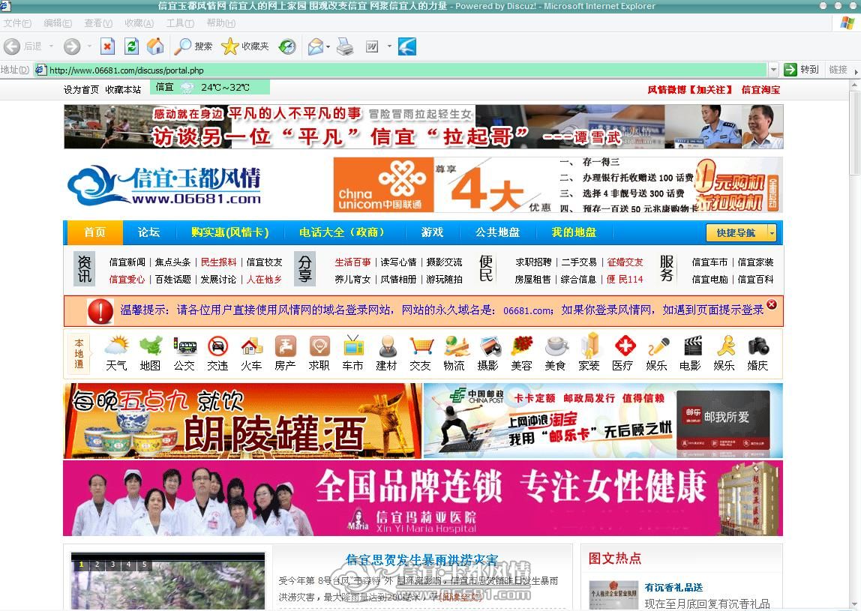The height and width of the screenshot is (611, 861).
Task: Expand the address bar dropdown arrow
Action: (x=773, y=70)
